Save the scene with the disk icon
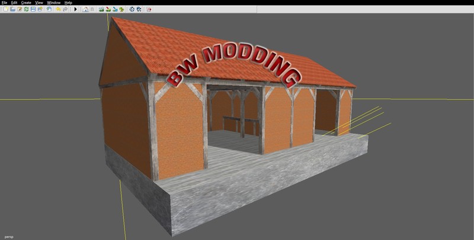Viewport: 474px width, 240px height. click(33, 9)
